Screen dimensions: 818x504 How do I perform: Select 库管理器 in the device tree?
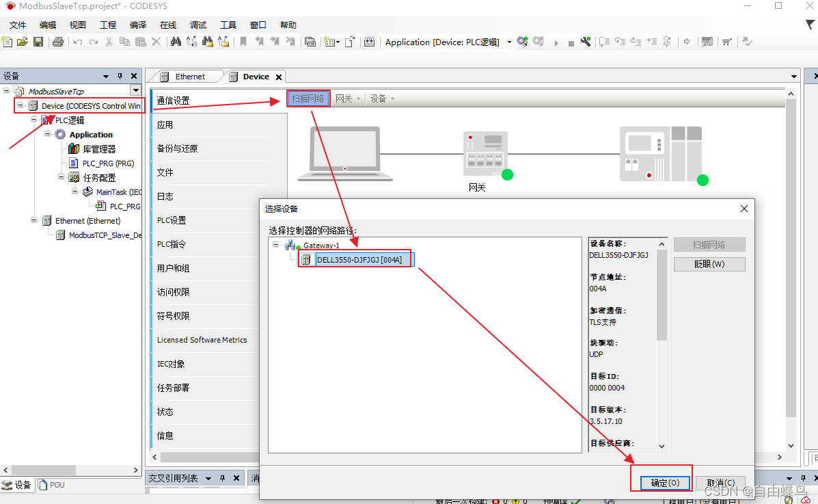(x=99, y=149)
